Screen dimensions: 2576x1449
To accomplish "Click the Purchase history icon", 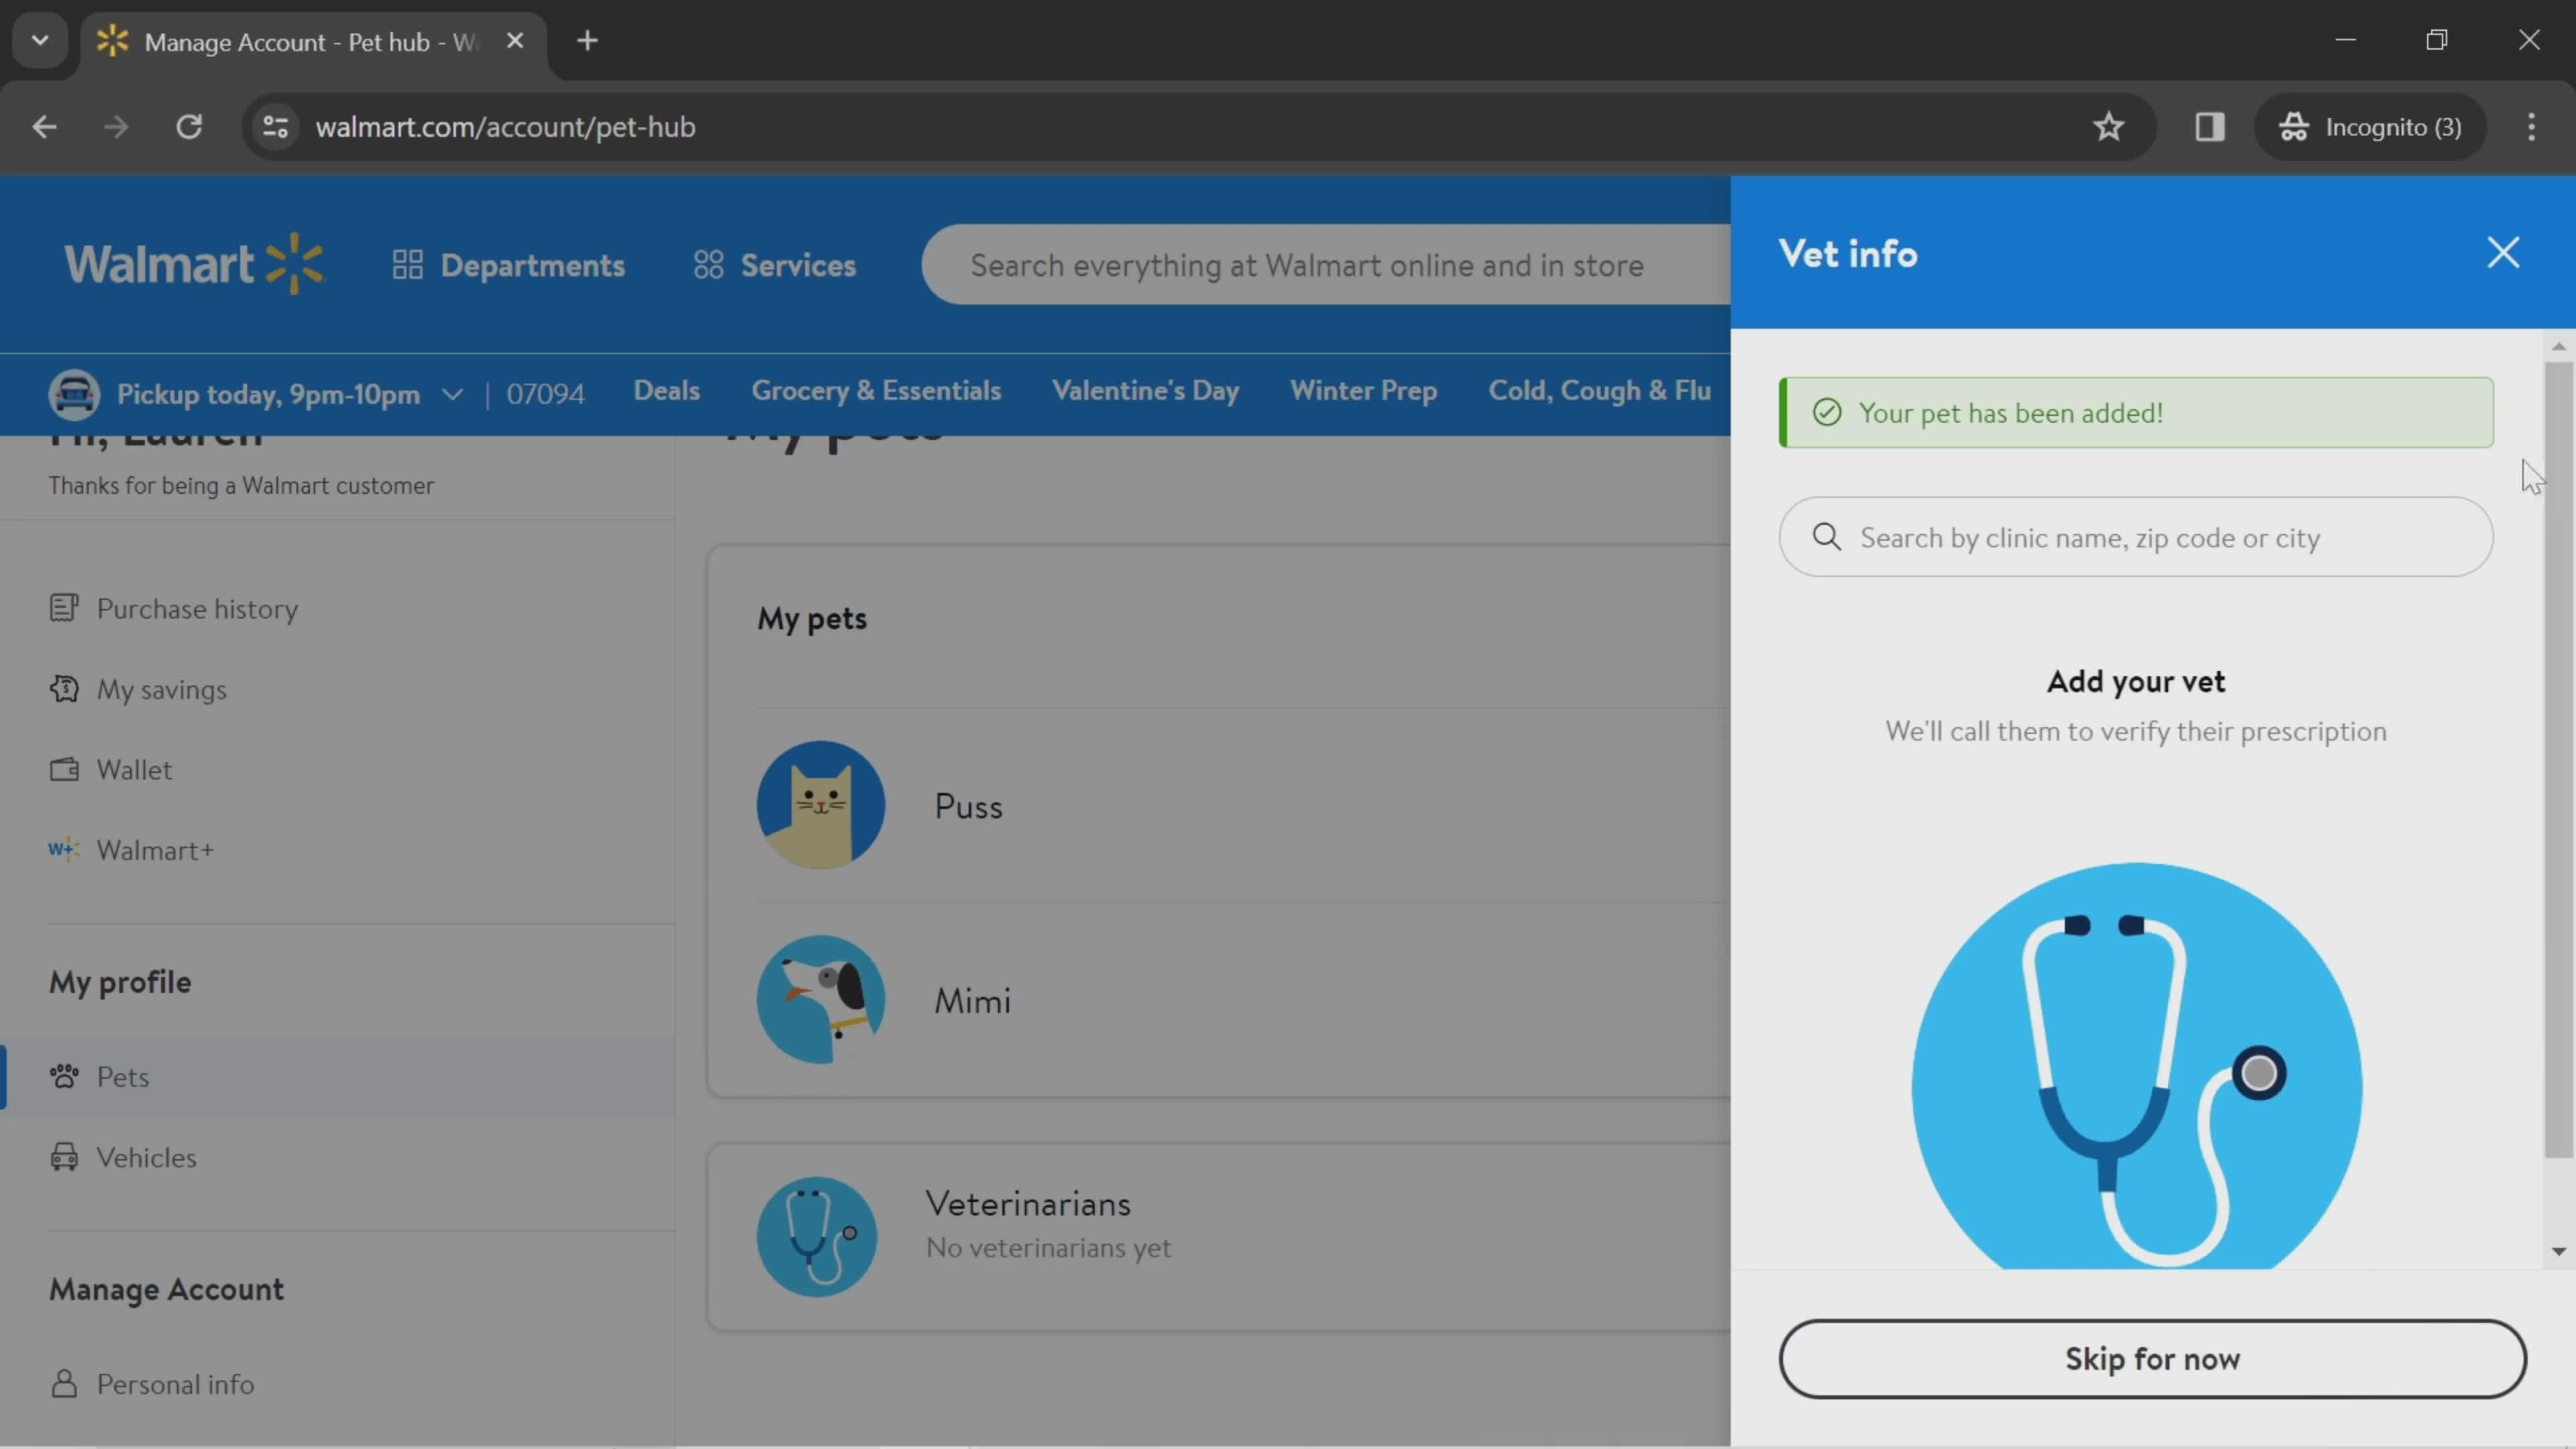I will click(64, 608).
